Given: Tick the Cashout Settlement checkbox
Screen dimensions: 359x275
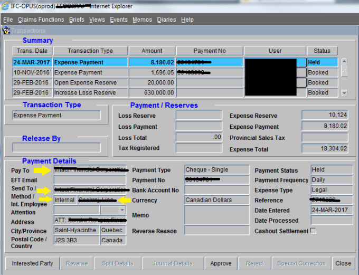Looking at the screenshot, I should [x=314, y=231].
